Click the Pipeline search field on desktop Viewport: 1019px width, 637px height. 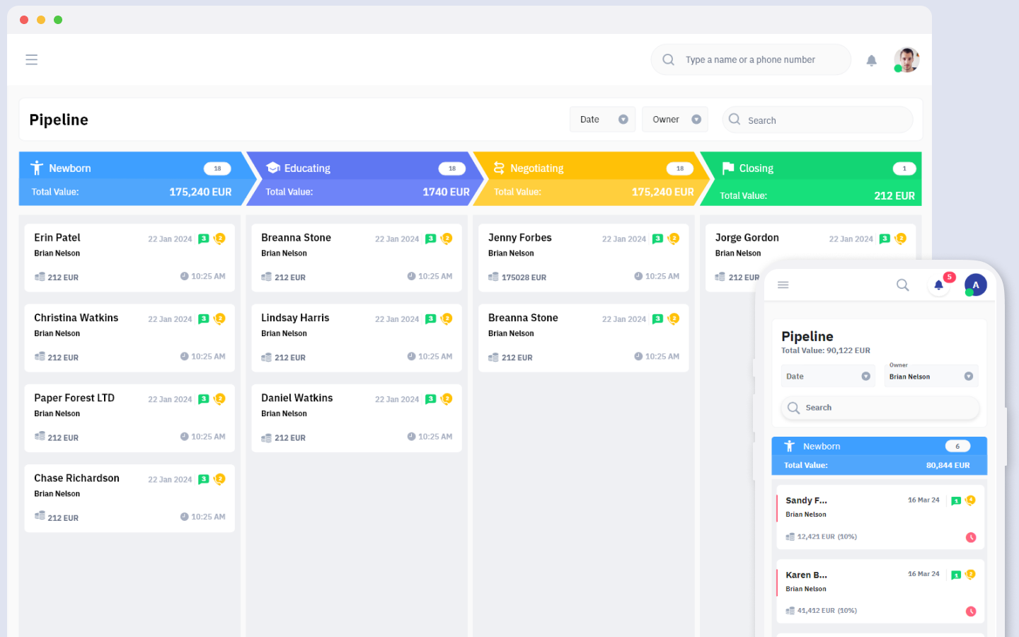point(817,120)
